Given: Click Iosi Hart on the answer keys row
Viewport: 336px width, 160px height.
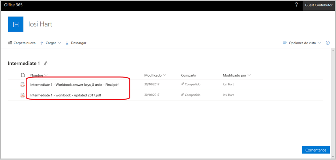Looking at the screenshot, I should point(228,84).
